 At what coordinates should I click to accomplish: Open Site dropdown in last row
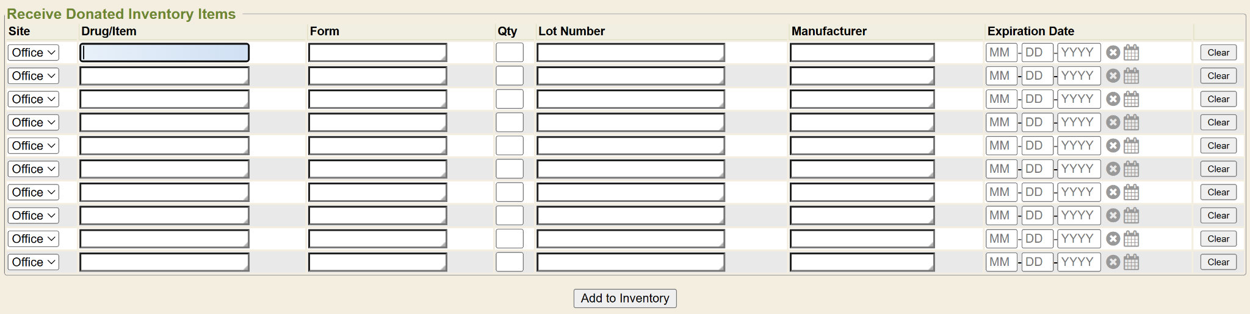pos(34,262)
